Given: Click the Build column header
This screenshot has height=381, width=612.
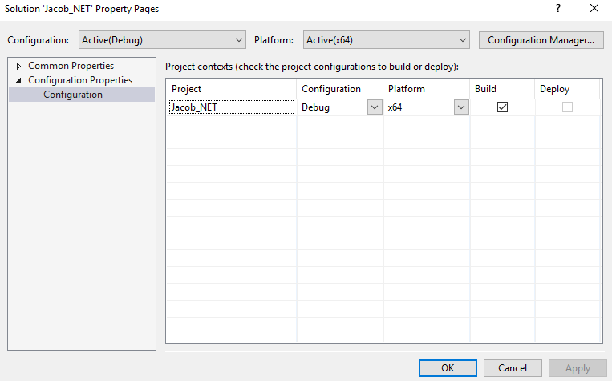Looking at the screenshot, I should pos(502,89).
